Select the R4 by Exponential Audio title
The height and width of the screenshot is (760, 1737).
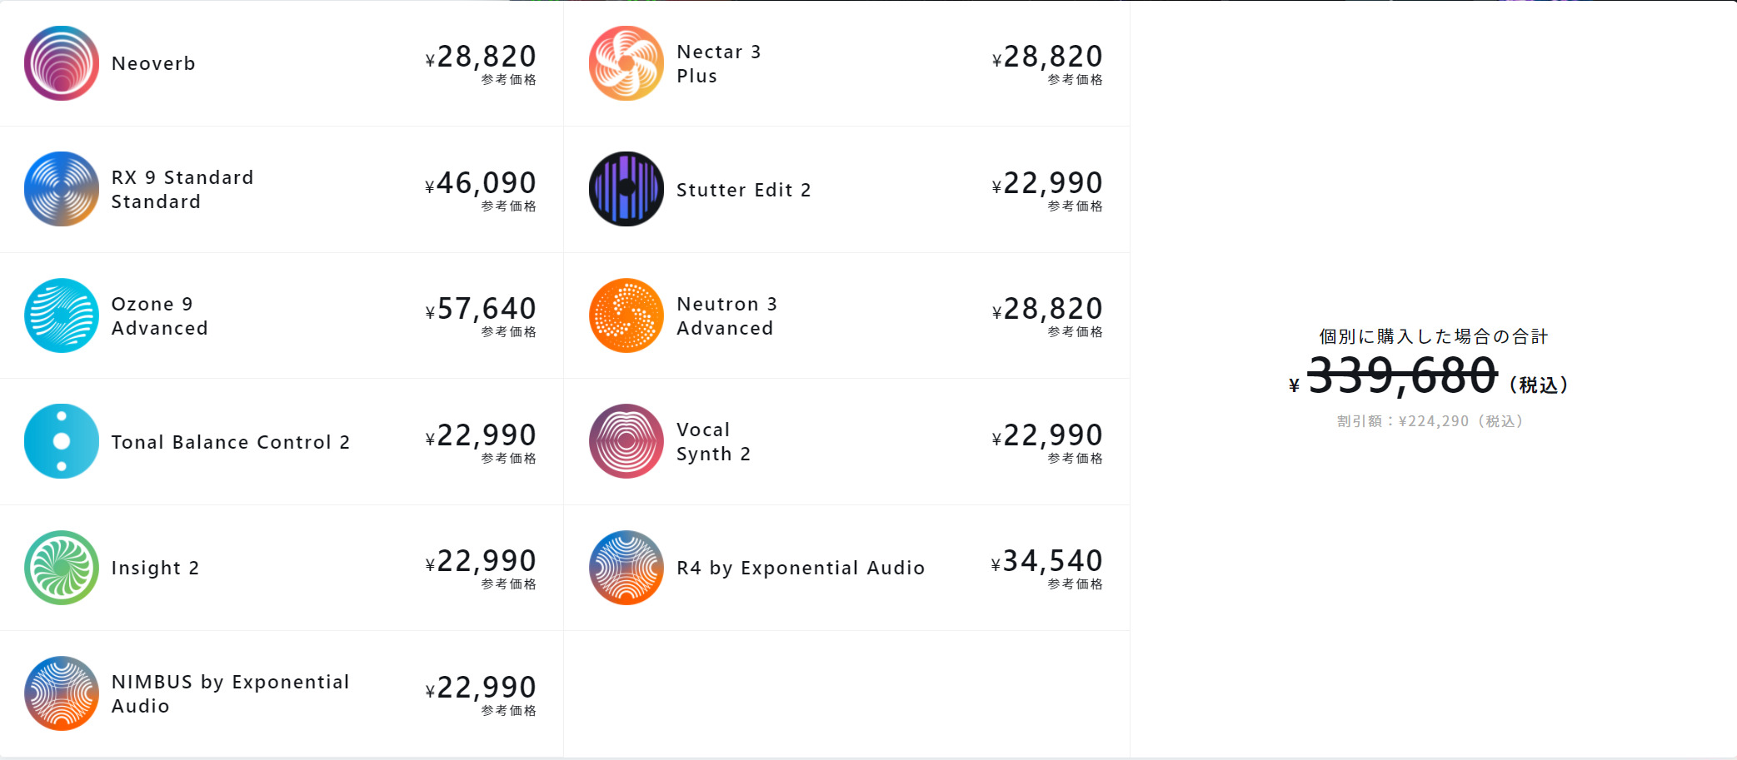tap(801, 568)
